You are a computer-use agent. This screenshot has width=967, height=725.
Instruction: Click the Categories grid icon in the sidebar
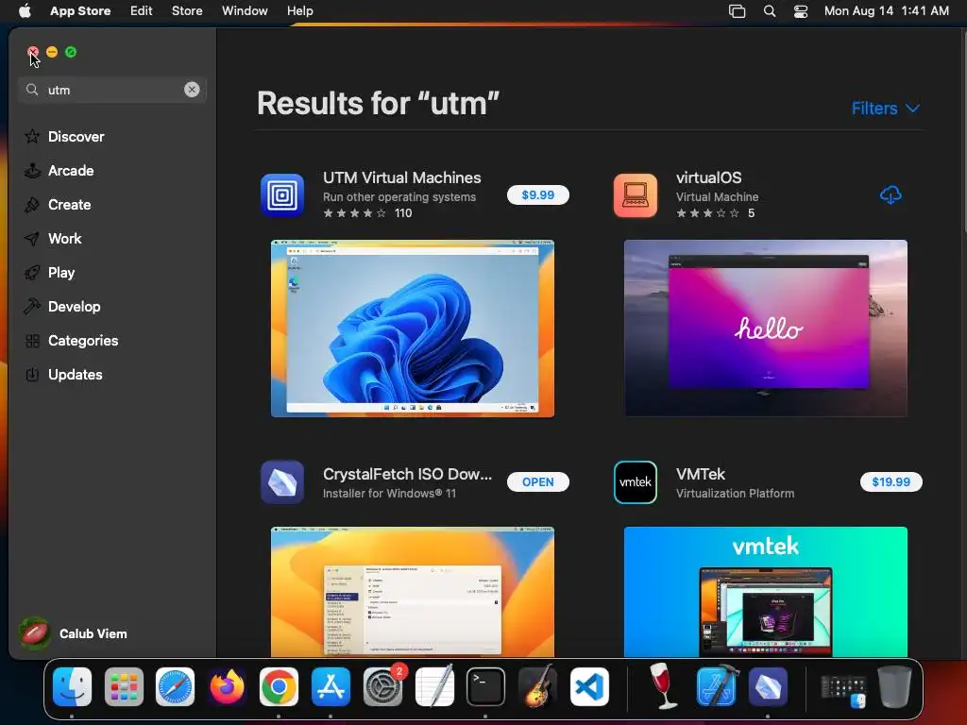[x=32, y=340]
